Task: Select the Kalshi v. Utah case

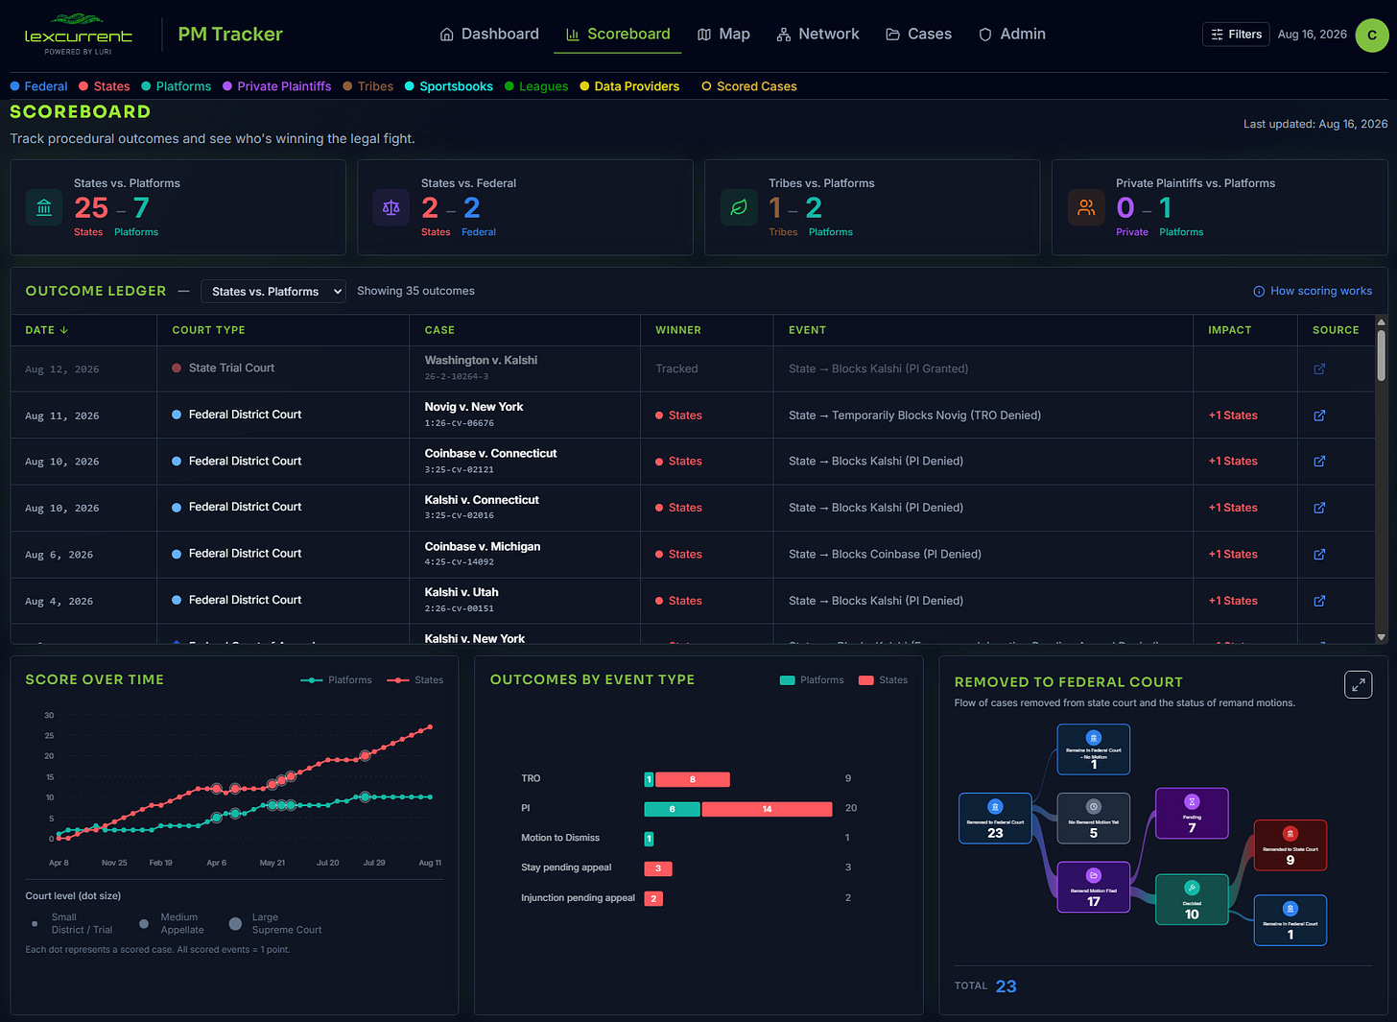Action: (462, 592)
